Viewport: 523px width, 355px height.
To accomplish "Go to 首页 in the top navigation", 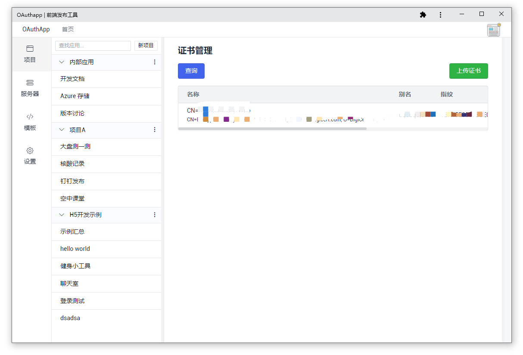I will [68, 29].
